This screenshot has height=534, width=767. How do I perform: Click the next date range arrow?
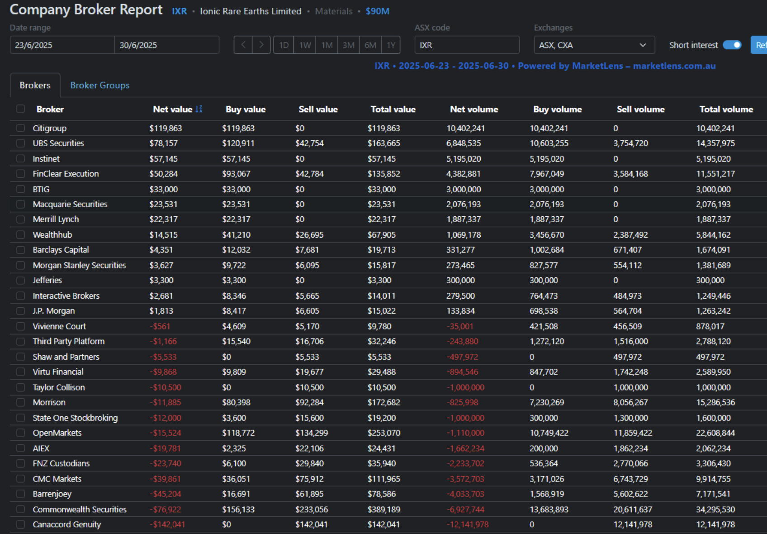click(x=261, y=45)
